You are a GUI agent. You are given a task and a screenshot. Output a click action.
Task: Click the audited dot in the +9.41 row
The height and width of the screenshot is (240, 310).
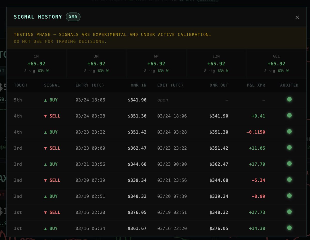[289, 115]
